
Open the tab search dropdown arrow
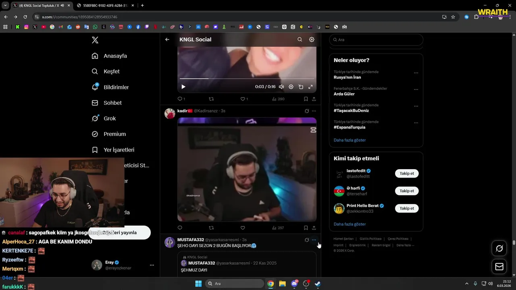pos(5,5)
